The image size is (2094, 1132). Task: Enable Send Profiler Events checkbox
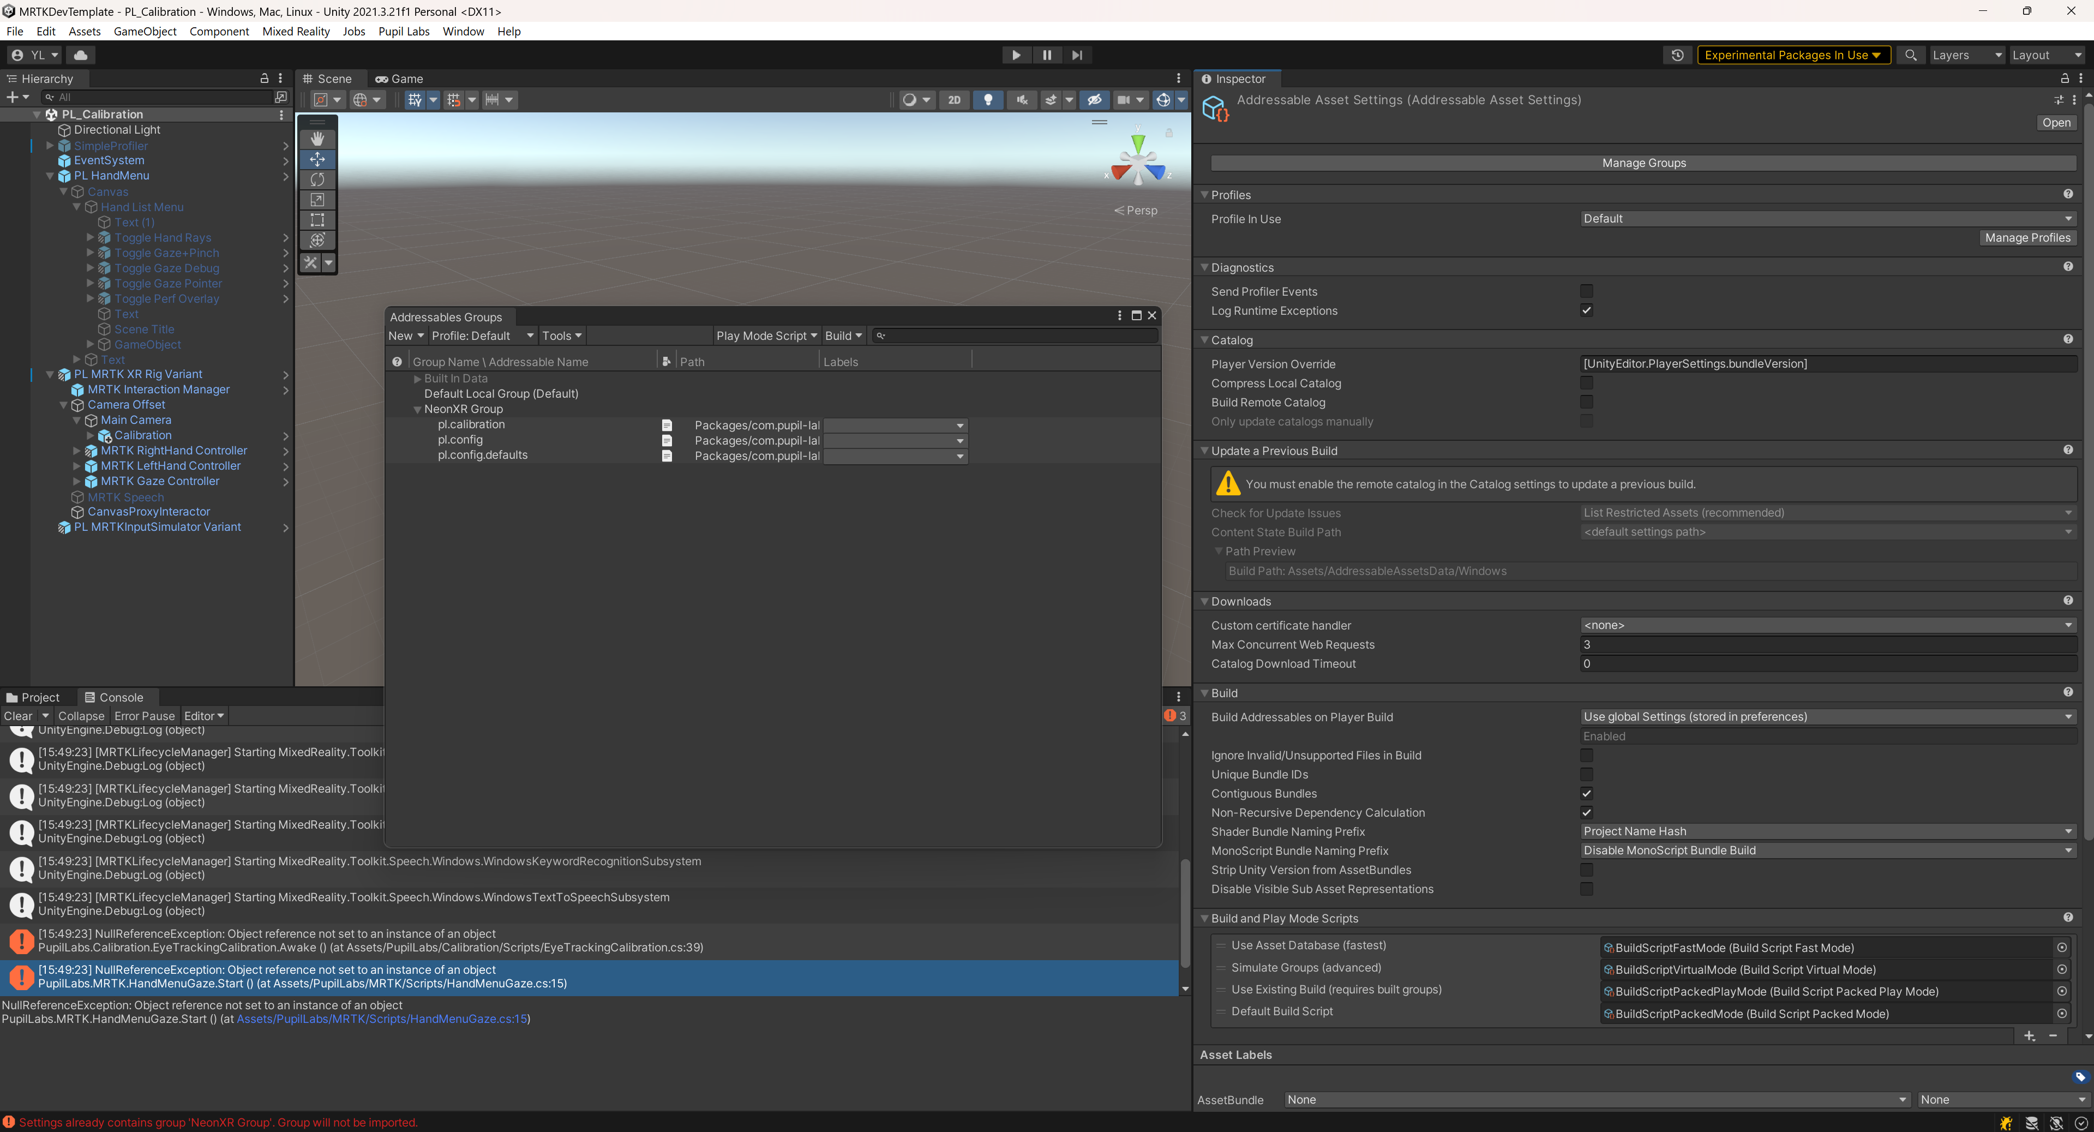(x=1586, y=290)
